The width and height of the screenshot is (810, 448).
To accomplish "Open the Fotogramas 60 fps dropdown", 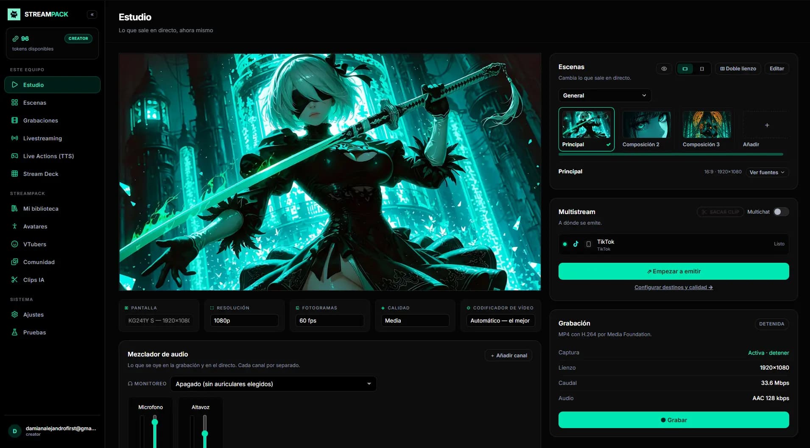I will coord(330,320).
